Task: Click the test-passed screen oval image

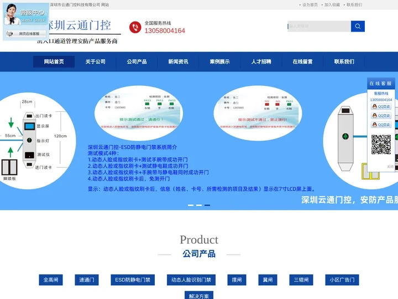Action: [139, 112]
